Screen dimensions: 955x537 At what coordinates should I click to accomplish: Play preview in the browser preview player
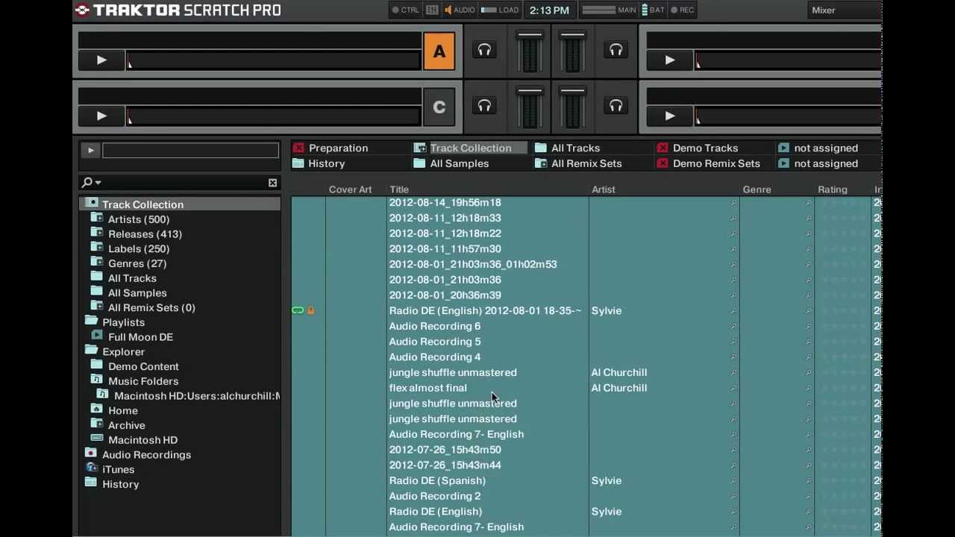click(x=90, y=150)
